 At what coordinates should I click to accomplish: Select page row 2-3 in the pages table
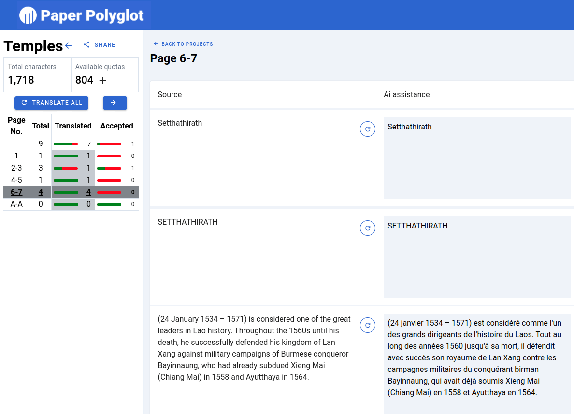click(16, 168)
